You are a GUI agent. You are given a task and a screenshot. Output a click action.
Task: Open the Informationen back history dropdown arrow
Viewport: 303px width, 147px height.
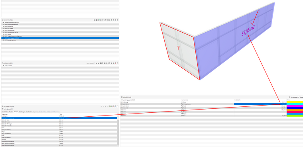(x=104, y=106)
